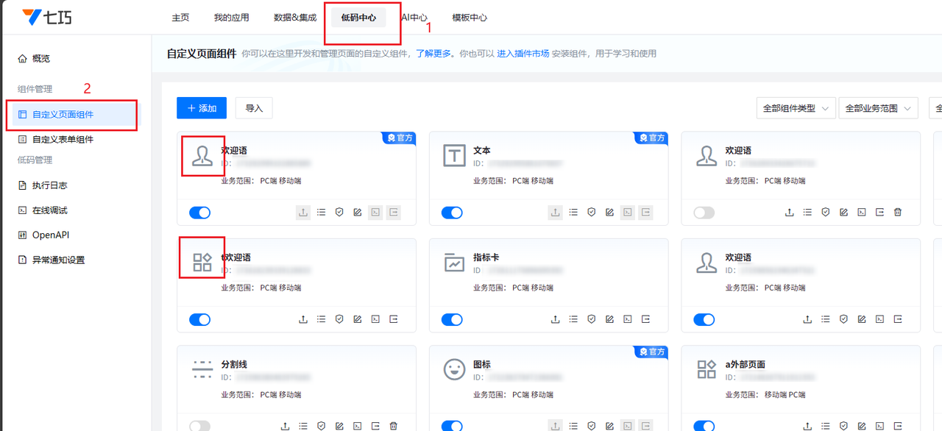Disable the t欢迎语 component toggle
The image size is (942, 431).
tap(199, 320)
